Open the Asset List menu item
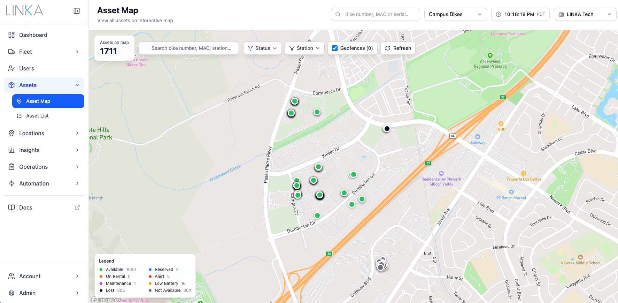Screen dimensions: 618x303 click(48, 116)
